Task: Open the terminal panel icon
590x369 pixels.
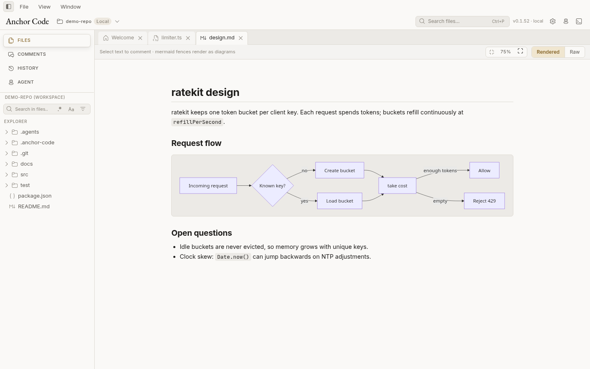Action: (x=579, y=21)
